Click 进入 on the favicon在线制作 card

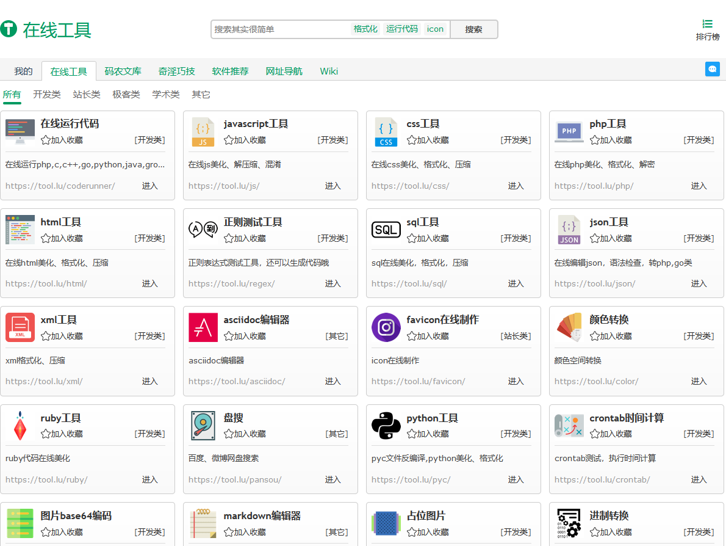[x=516, y=382]
